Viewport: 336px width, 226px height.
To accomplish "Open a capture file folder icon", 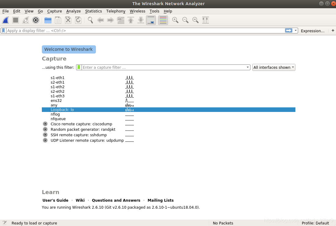I will pos(48,20).
